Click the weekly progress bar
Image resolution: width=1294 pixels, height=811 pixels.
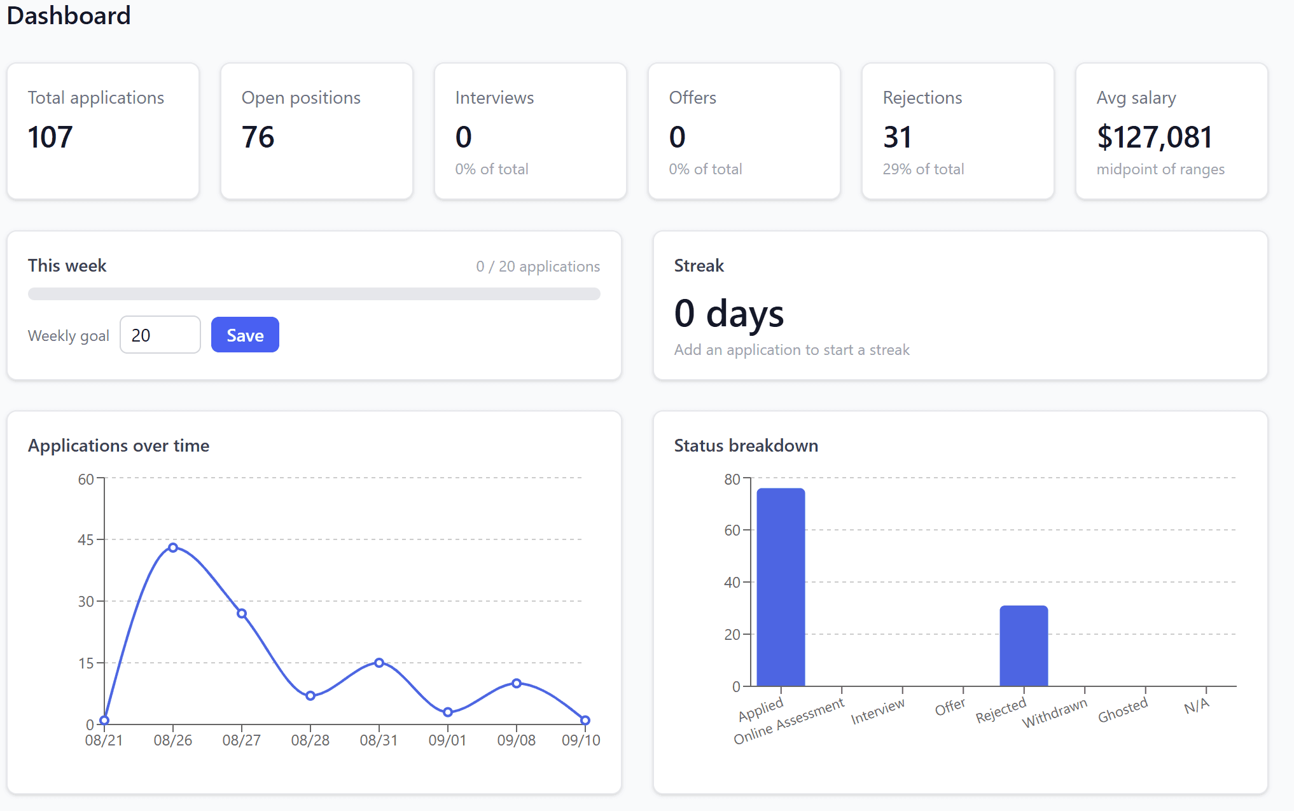pos(314,294)
